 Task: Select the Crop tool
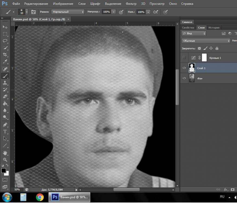[5, 55]
